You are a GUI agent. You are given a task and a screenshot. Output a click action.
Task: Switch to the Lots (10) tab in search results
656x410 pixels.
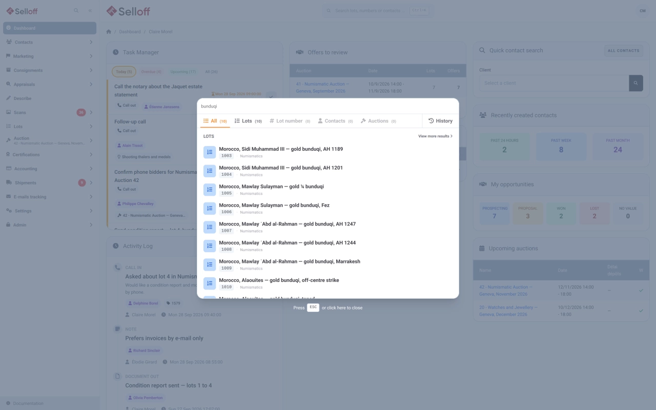248,121
